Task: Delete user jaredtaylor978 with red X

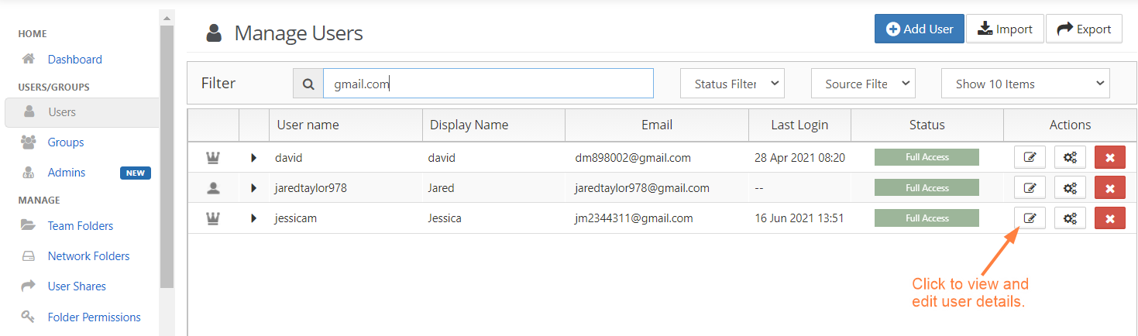Action: click(1109, 188)
